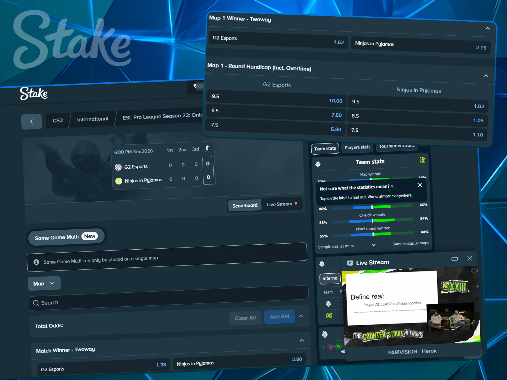Click the CS2 breadcrumb
This screenshot has width=507, height=380.
pyautogui.click(x=58, y=121)
